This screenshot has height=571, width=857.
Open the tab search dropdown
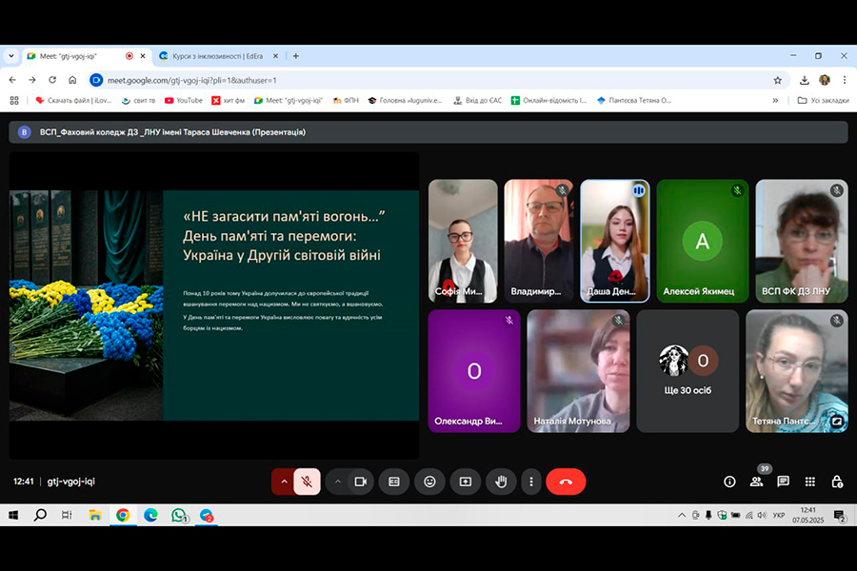(x=10, y=56)
